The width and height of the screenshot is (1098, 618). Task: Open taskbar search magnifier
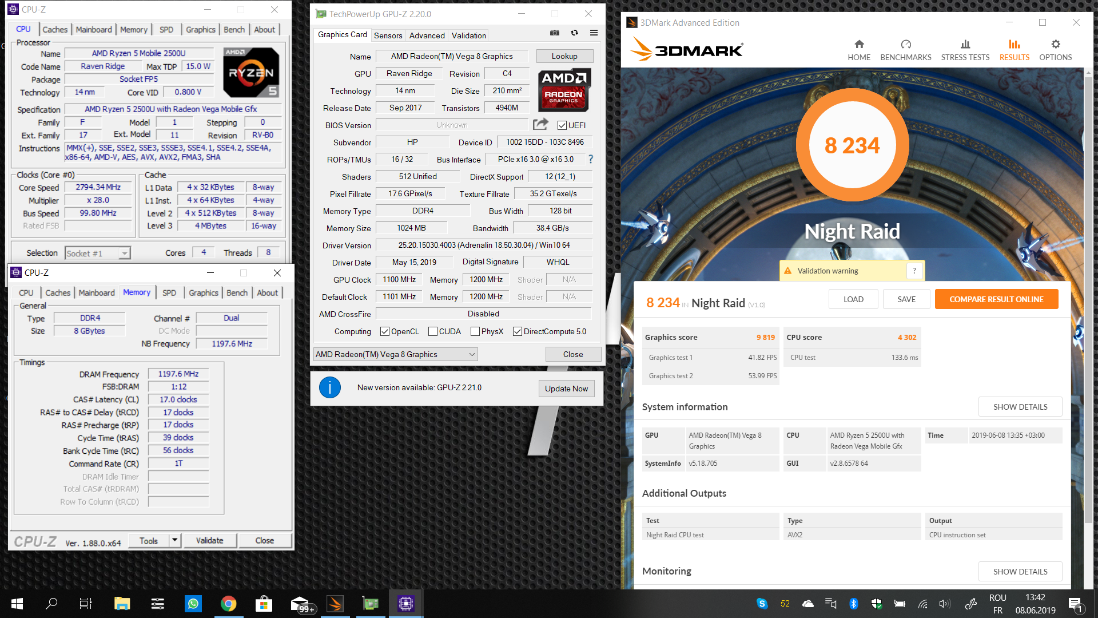click(51, 604)
